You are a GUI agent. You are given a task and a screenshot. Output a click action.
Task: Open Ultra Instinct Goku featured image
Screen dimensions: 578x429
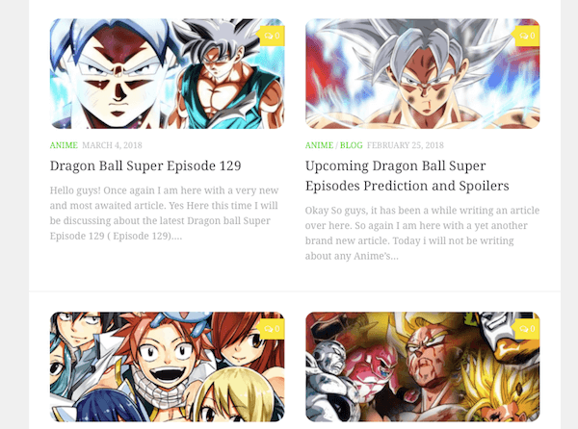pyautogui.click(x=423, y=74)
